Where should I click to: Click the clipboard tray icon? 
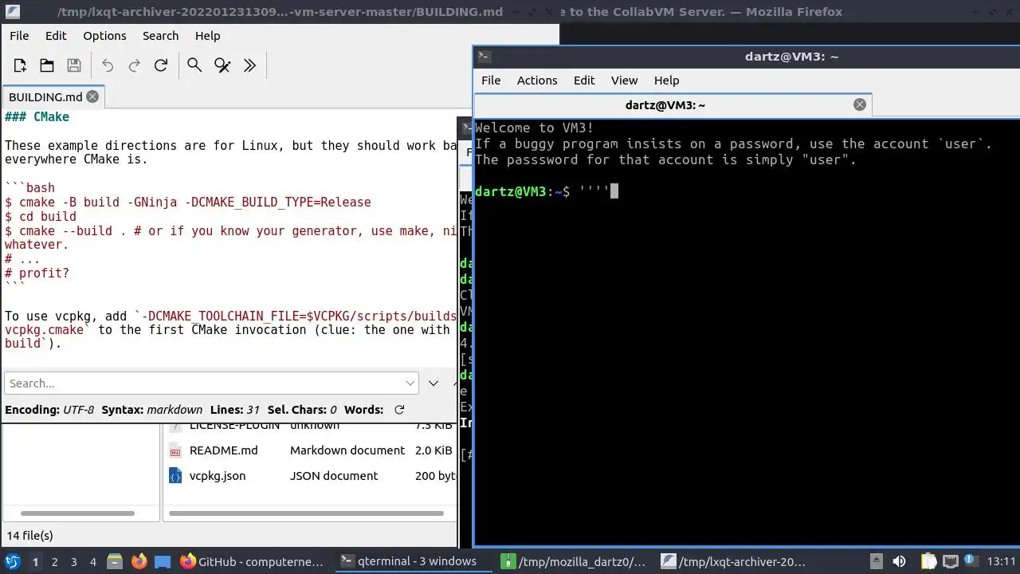pos(929,561)
